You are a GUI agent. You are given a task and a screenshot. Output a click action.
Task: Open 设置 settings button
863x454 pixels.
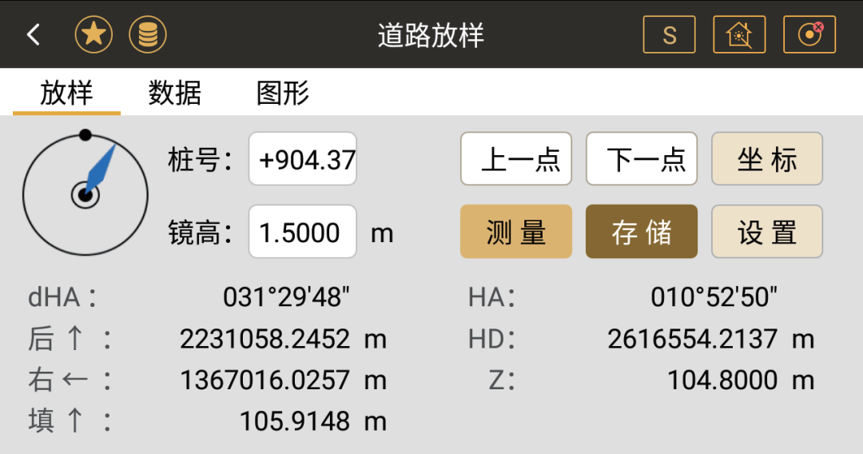767,232
